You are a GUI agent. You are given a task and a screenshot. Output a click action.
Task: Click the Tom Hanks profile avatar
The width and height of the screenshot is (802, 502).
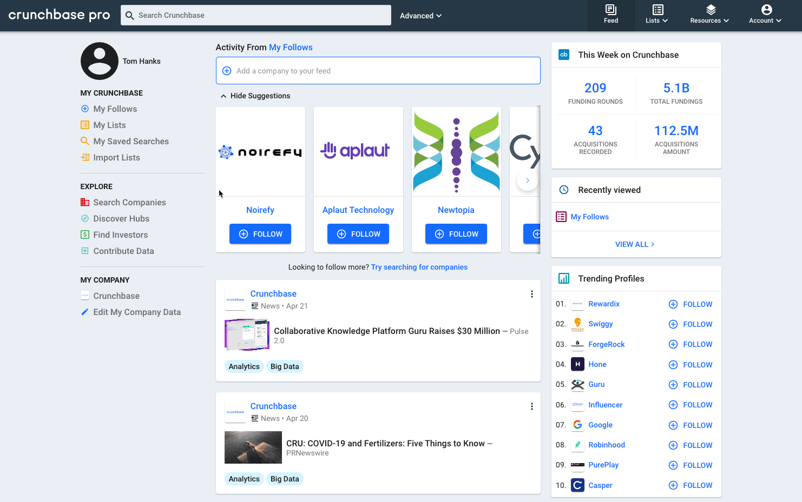(100, 61)
